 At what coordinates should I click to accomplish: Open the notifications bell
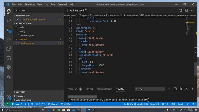tap(193, 104)
